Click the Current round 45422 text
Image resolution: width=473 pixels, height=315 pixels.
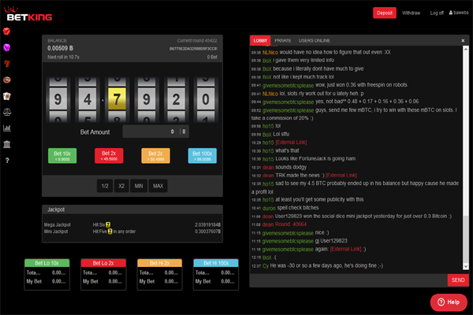(x=196, y=41)
